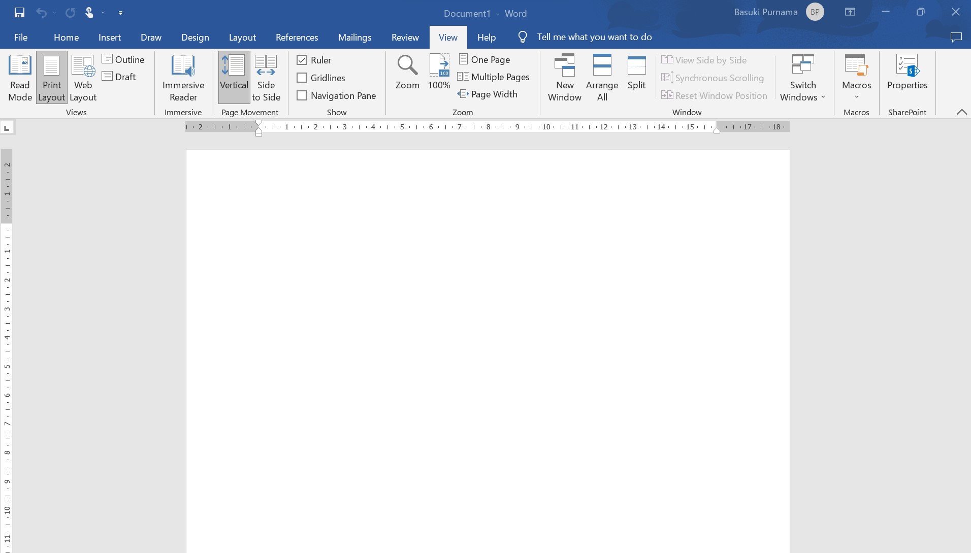Collapse the ribbon with the chevron

pos(961,112)
